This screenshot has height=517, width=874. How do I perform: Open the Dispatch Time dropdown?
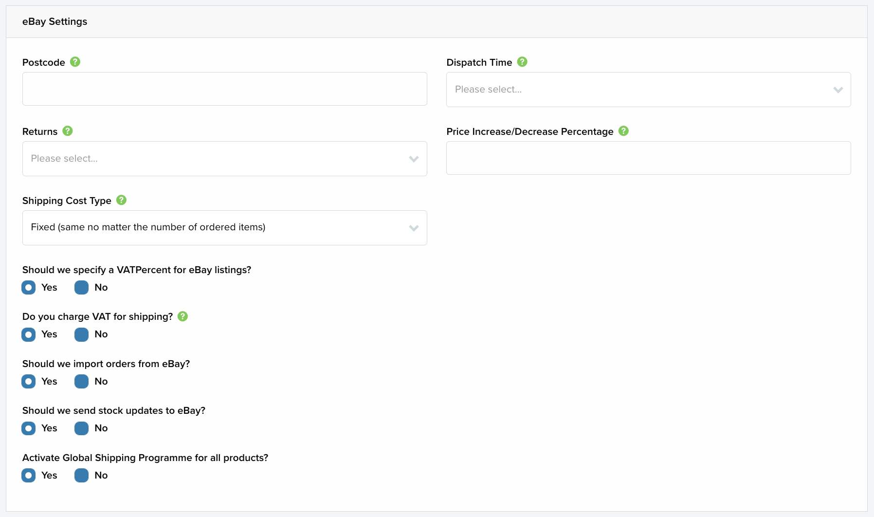pyautogui.click(x=649, y=90)
